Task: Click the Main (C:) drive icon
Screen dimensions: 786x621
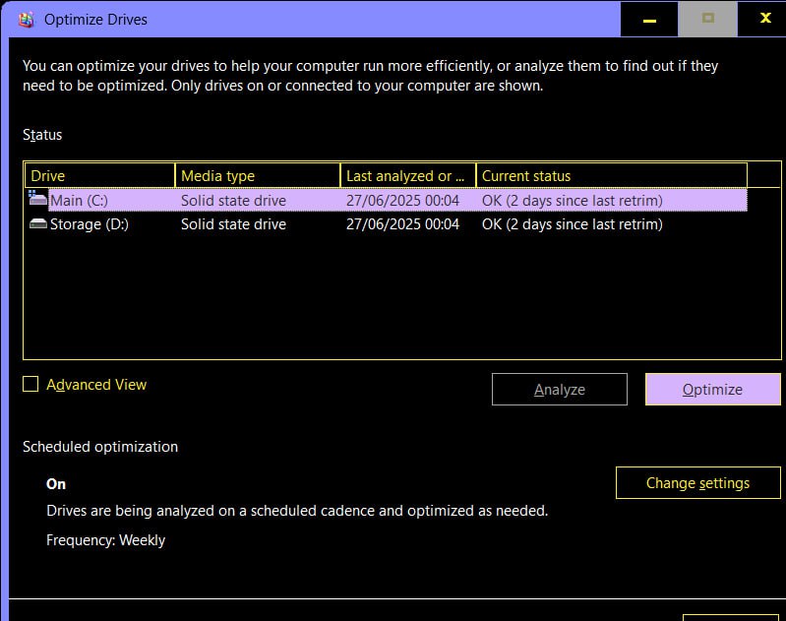Action: pyautogui.click(x=38, y=200)
